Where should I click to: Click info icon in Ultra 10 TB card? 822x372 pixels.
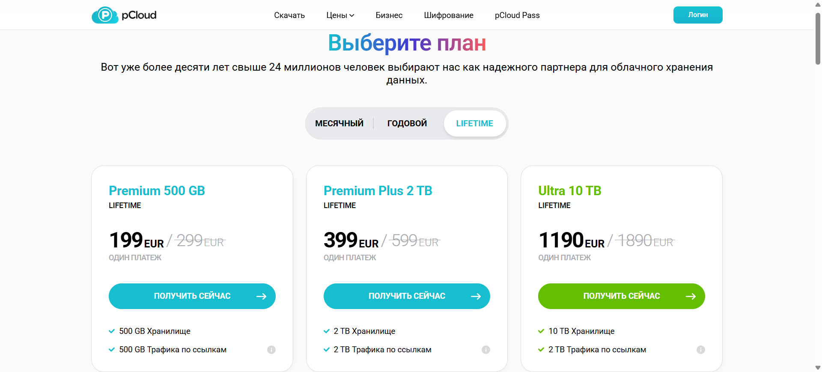[x=701, y=350]
